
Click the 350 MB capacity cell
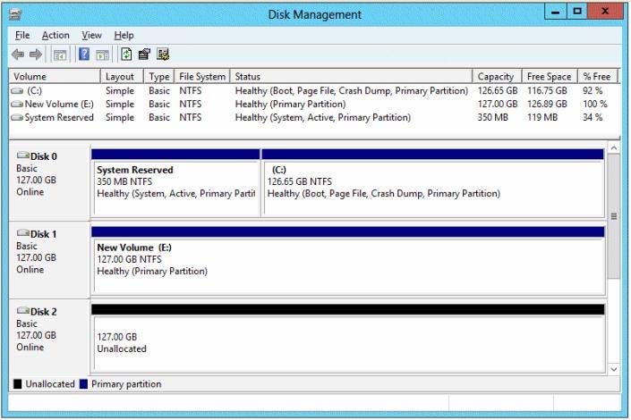pos(492,117)
